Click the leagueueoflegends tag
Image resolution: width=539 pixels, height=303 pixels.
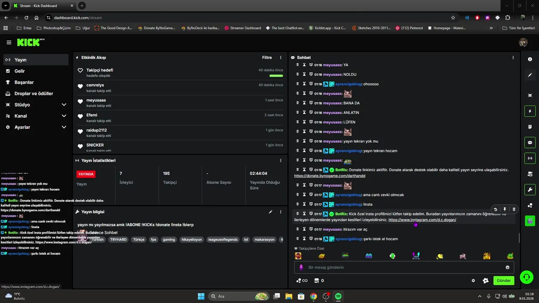(223, 239)
